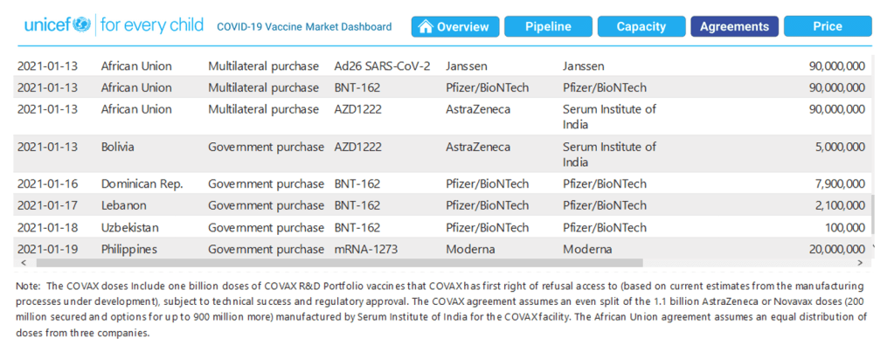
Task: Open the Pipeline tab
Action: [548, 26]
